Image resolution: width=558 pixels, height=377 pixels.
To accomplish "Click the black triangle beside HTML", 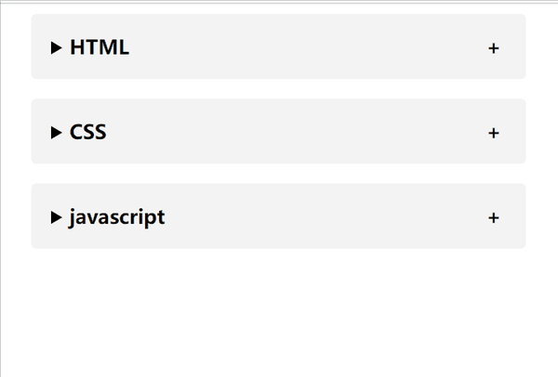I will coord(57,48).
